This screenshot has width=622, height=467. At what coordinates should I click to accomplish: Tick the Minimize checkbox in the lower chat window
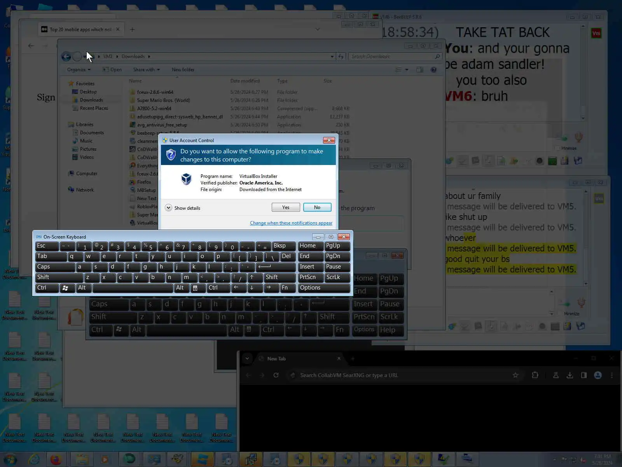(560, 314)
